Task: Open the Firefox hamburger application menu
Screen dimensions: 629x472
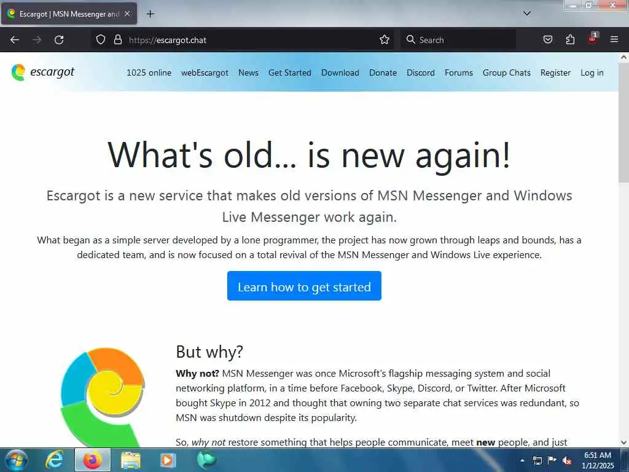Action: [614, 39]
